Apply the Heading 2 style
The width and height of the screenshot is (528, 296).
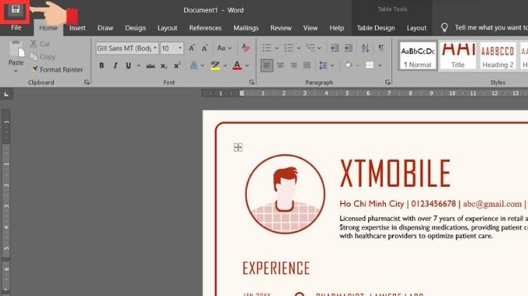point(498,56)
